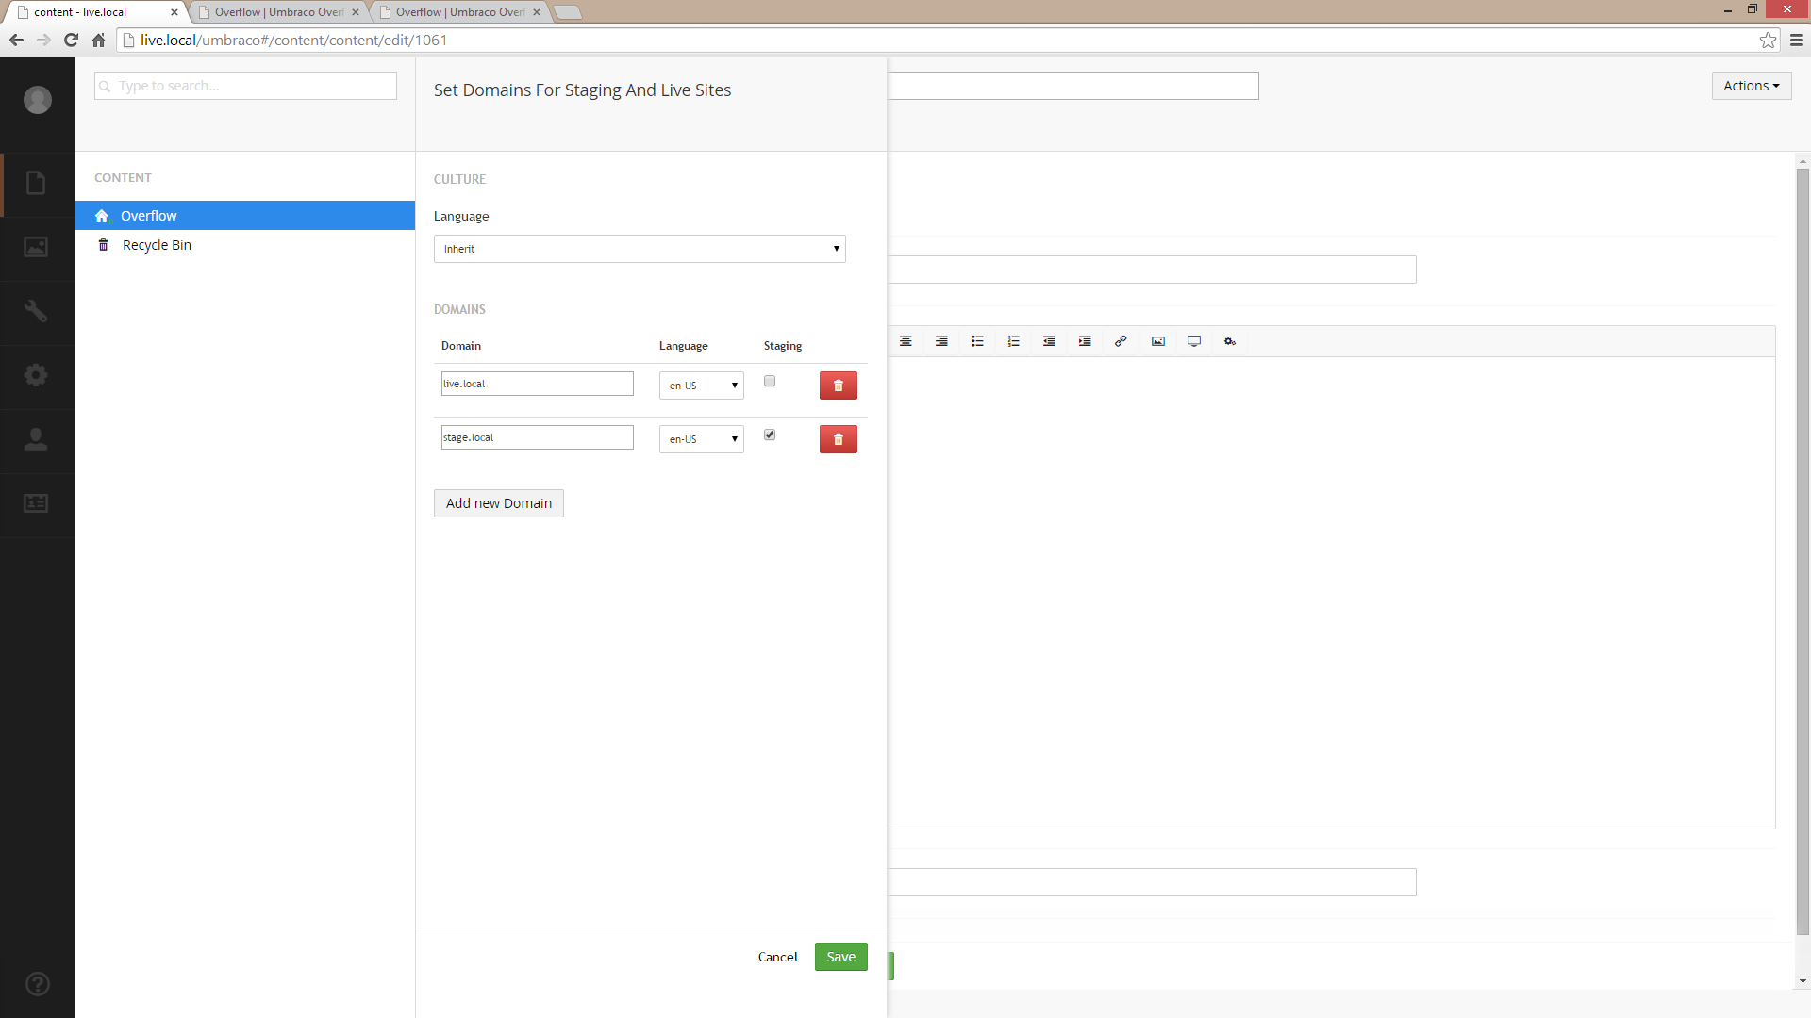Viewport: 1811px width, 1018px height.
Task: Insert bullet list in editor
Action: coord(977,341)
